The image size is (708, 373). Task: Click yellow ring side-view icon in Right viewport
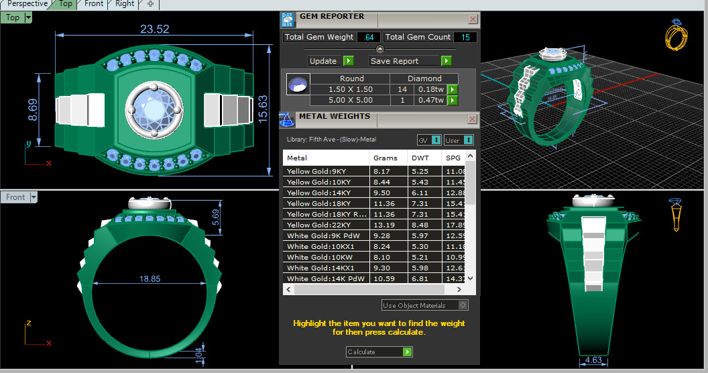[676, 215]
